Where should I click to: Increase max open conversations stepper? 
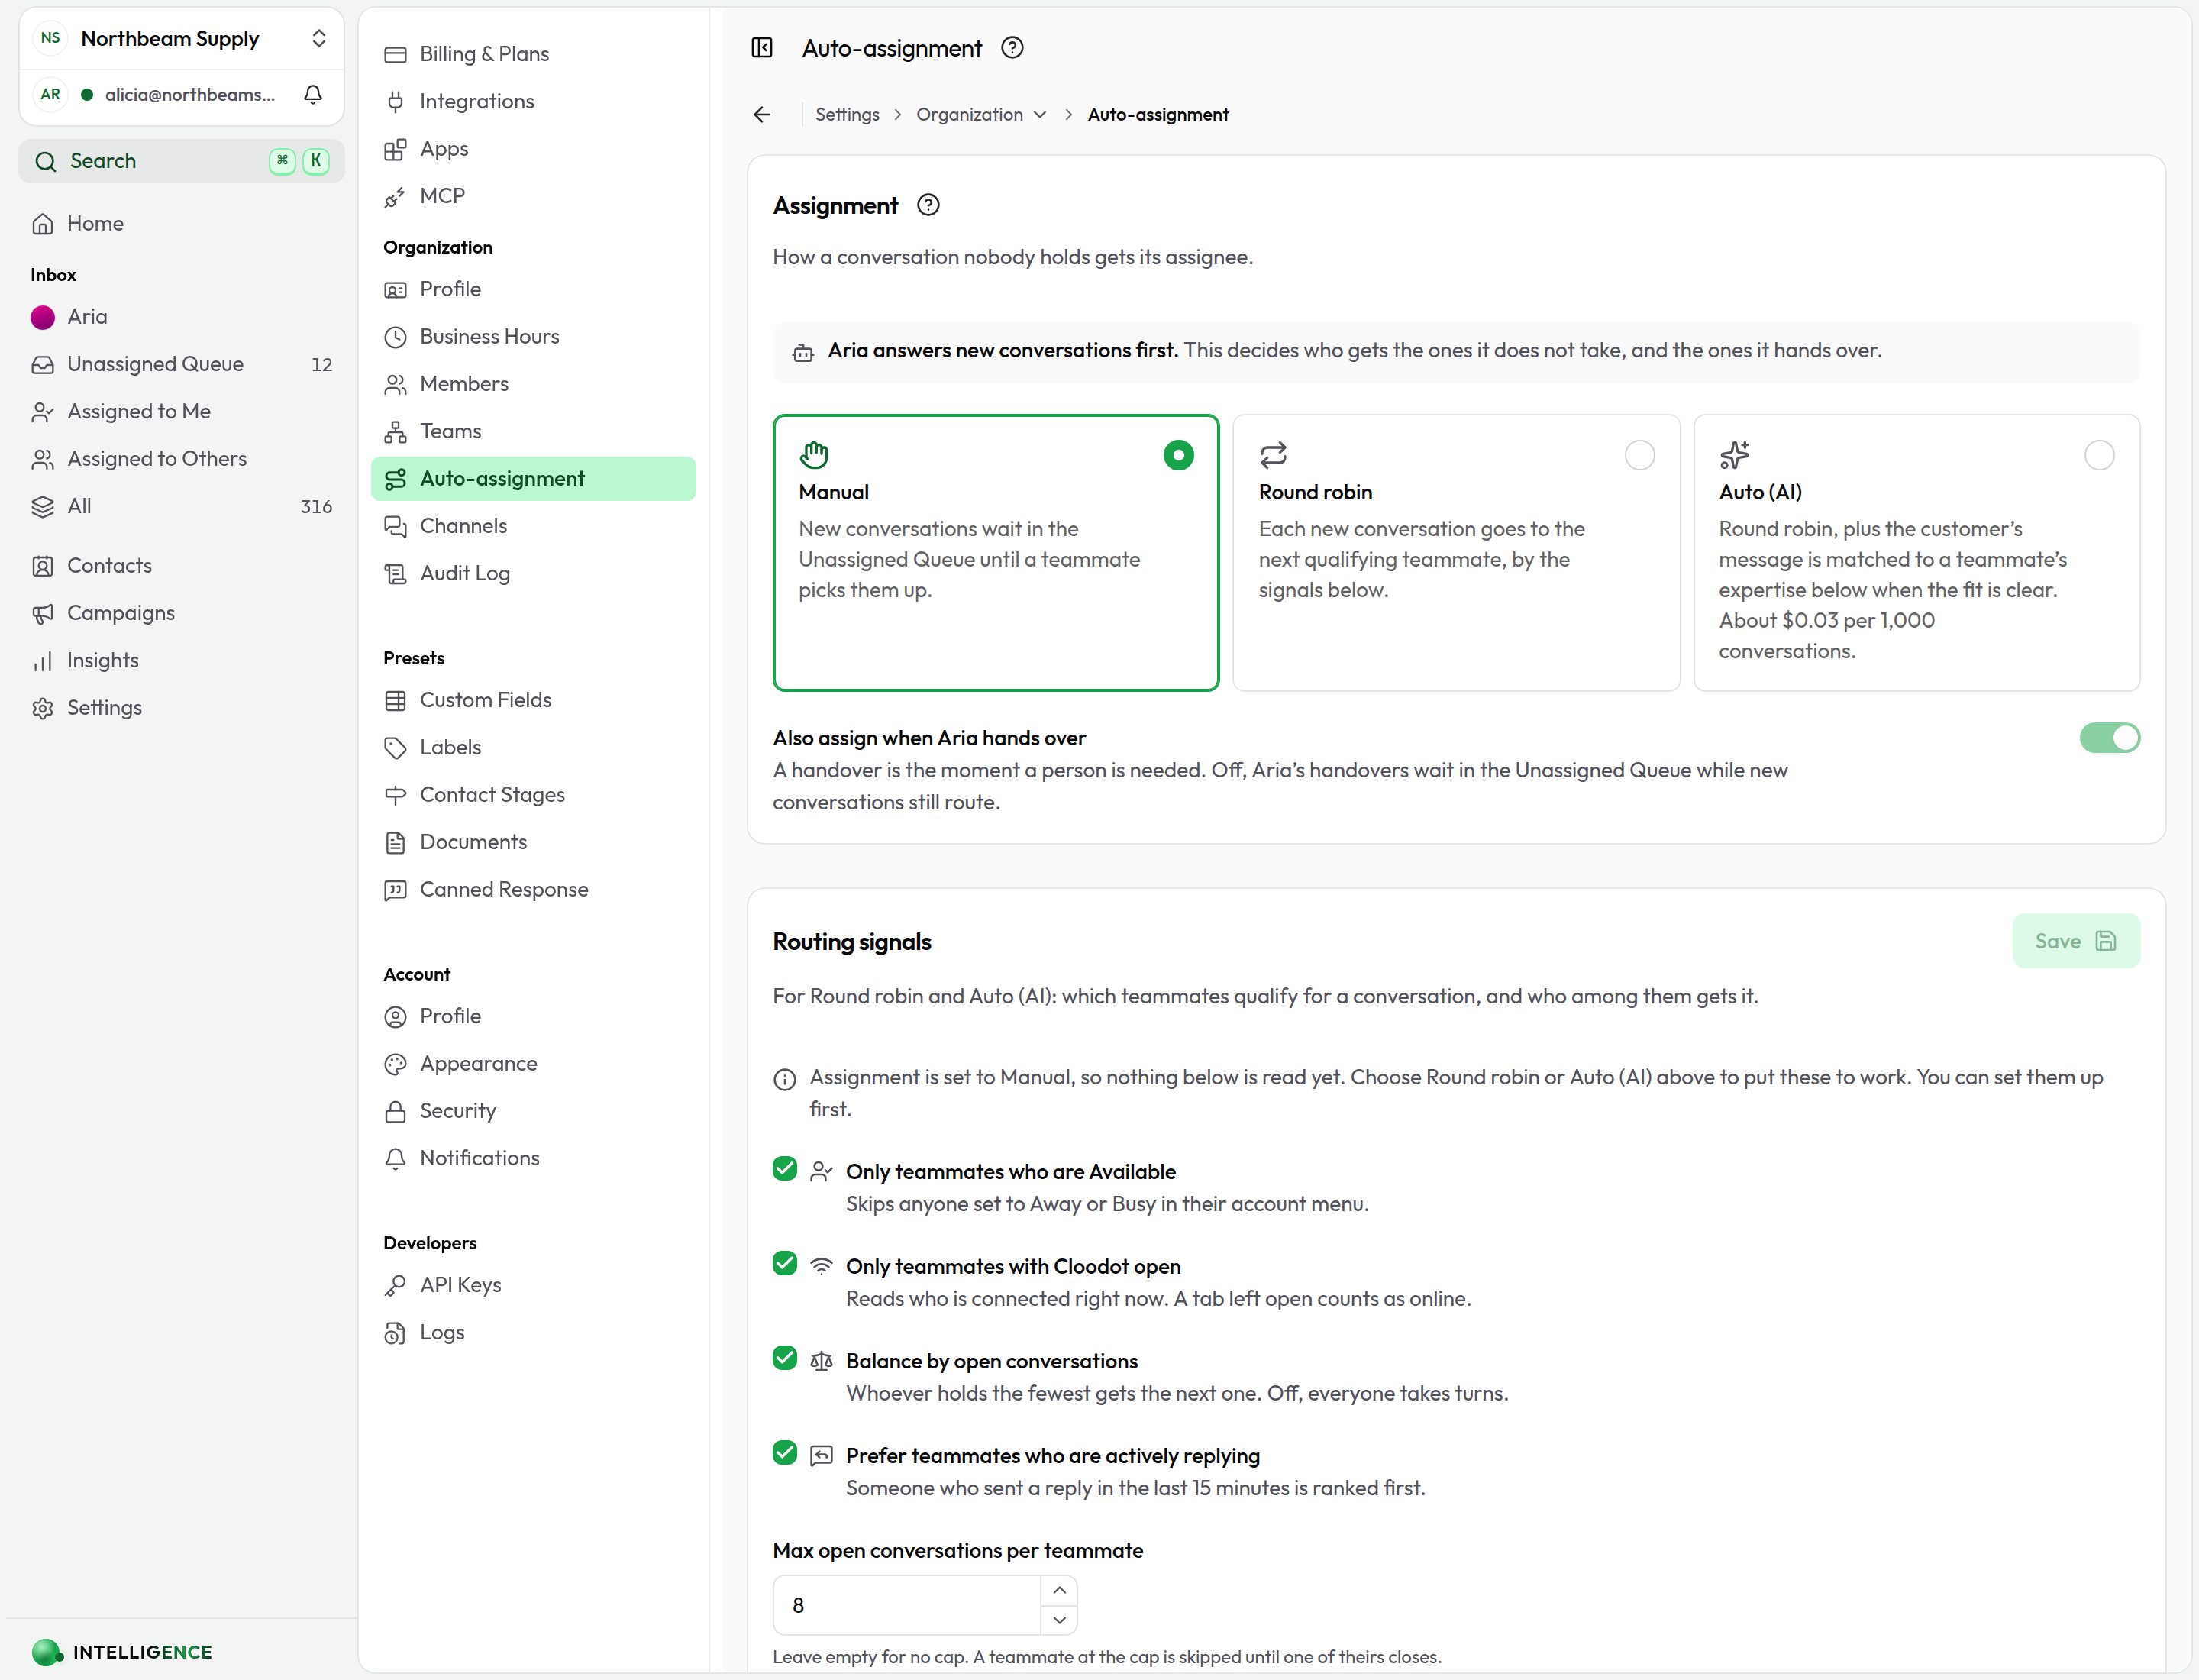(x=1059, y=1590)
